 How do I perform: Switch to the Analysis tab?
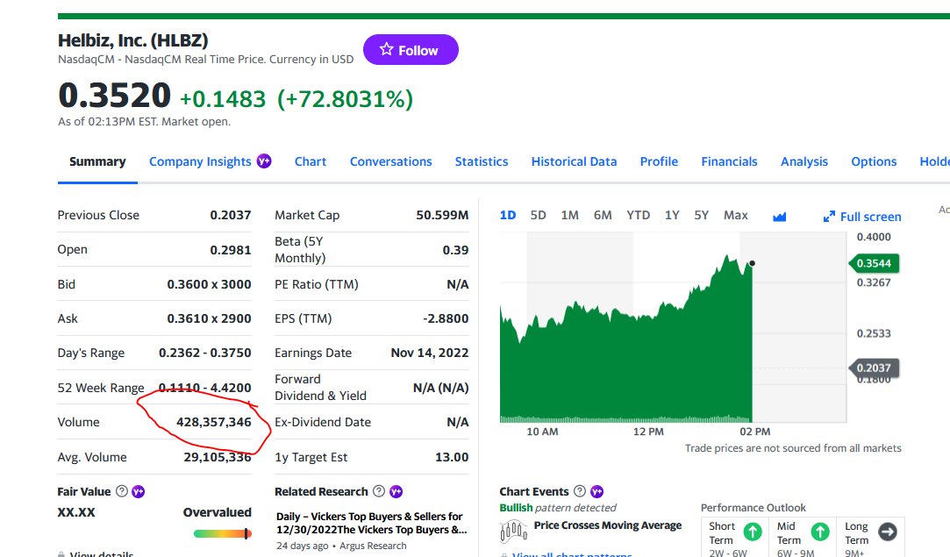(804, 161)
